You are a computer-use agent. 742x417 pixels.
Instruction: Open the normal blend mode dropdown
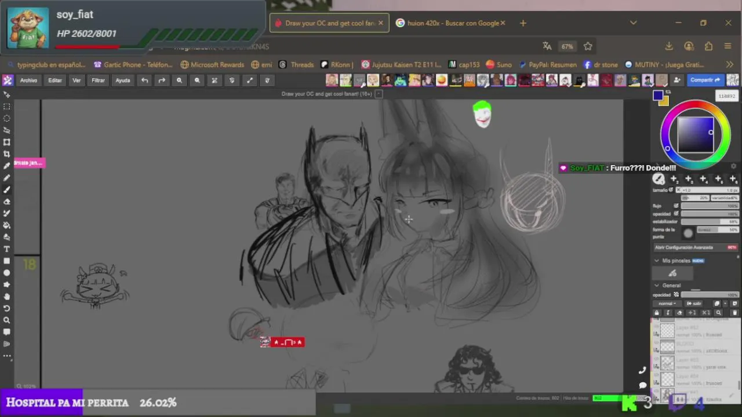[667, 303]
